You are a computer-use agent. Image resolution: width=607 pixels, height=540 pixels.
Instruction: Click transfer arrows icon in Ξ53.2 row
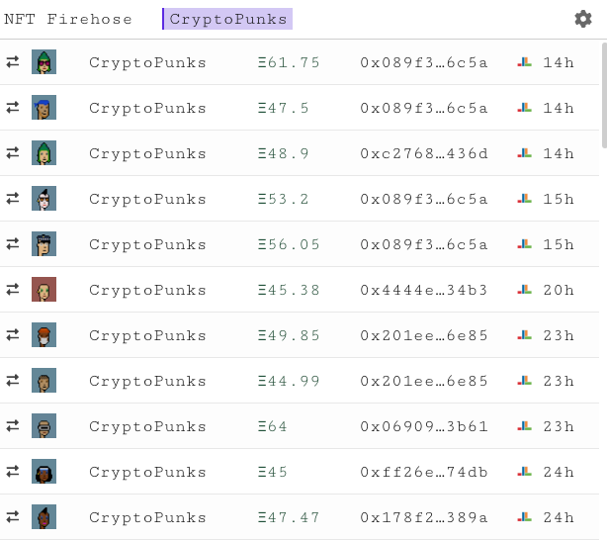click(x=13, y=199)
